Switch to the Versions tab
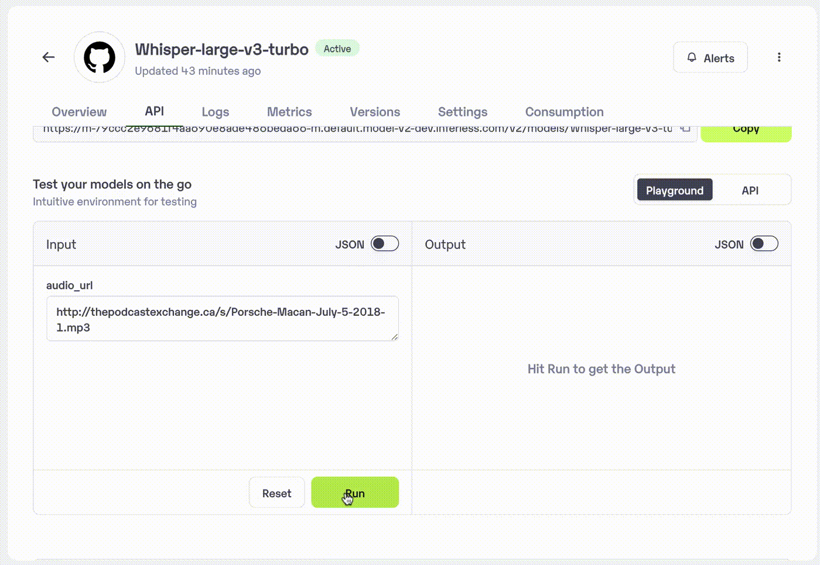Screen dimensions: 820x565 tap(375, 112)
